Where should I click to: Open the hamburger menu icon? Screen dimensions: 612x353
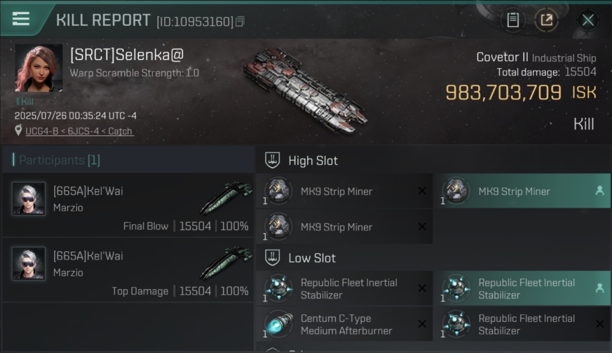click(21, 19)
